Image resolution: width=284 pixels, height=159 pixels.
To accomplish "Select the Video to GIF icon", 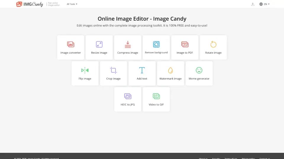I will click(156, 96).
